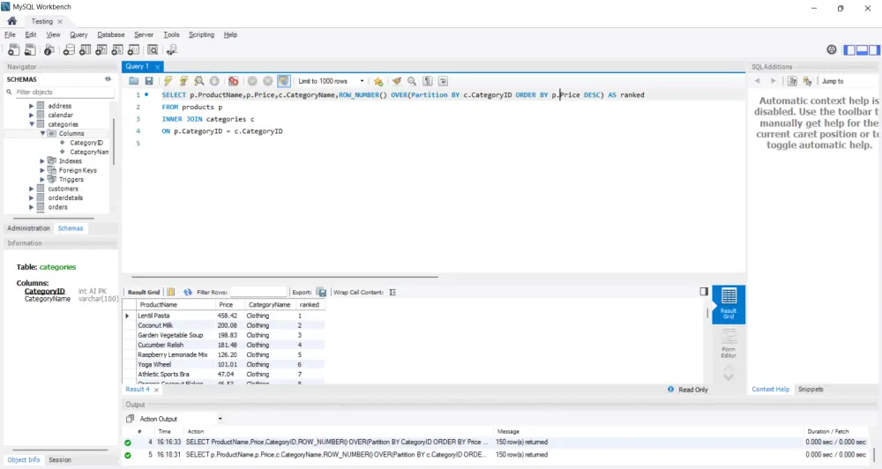The width and height of the screenshot is (882, 469).
Task: Click the Filter Rows input field
Action: pos(258,292)
